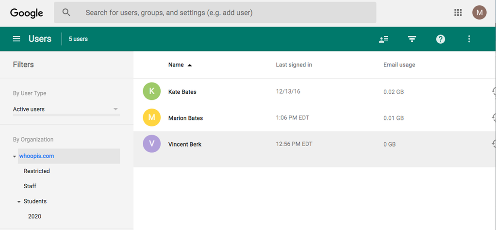Click the search magnifier icon

(x=66, y=13)
